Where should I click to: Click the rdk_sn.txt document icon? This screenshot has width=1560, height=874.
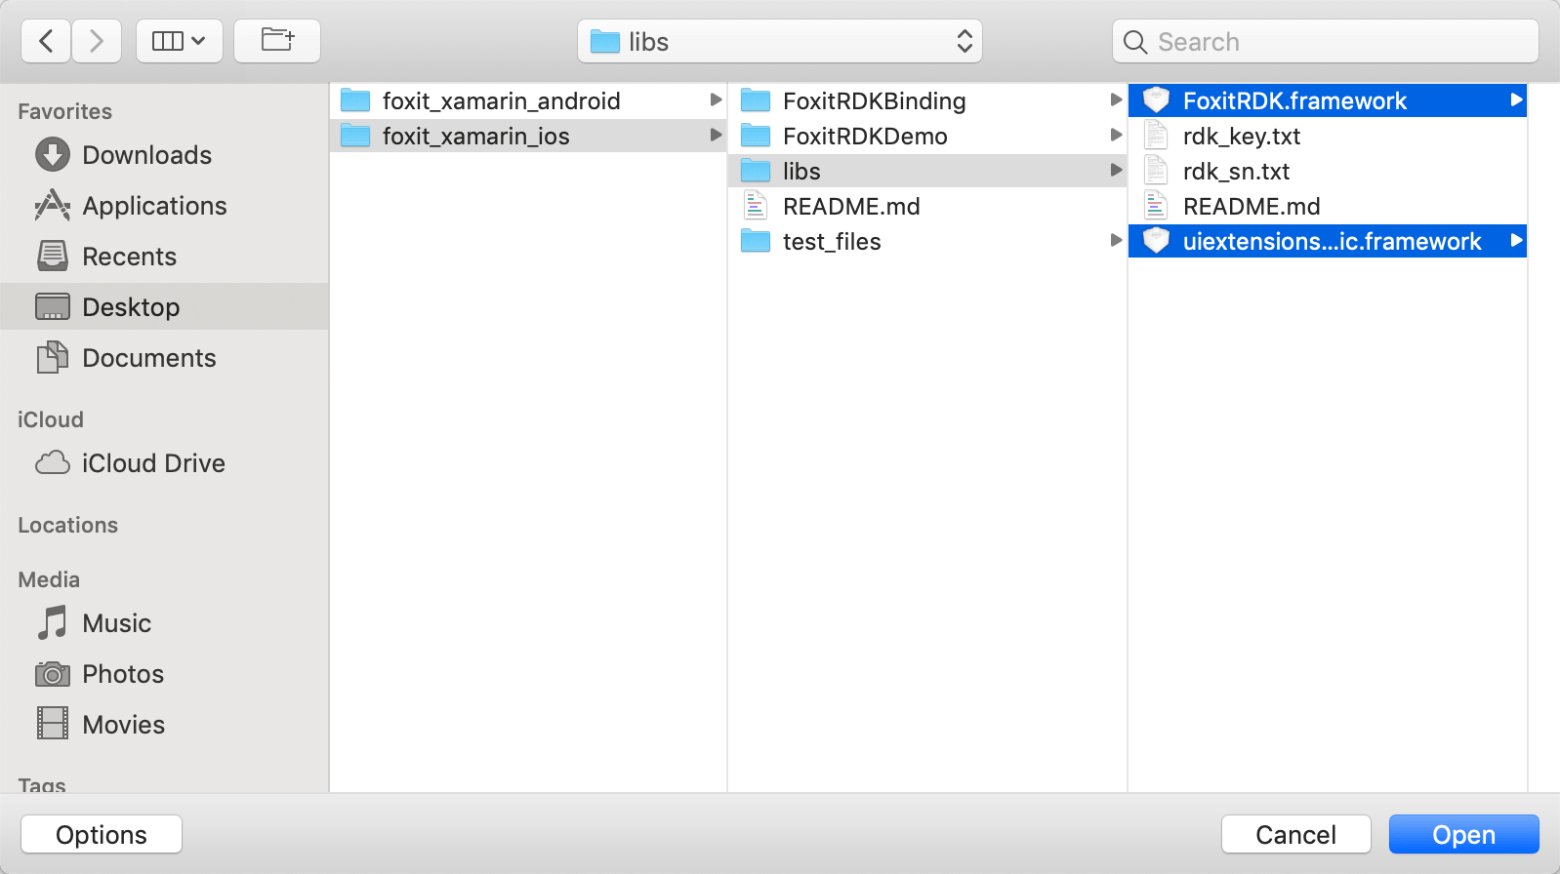[1156, 171]
